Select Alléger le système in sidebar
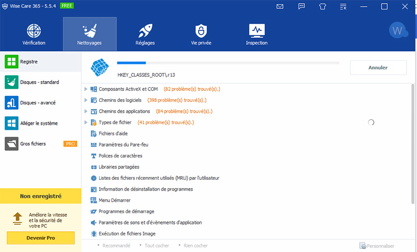This screenshot has width=417, height=252. coord(41,123)
